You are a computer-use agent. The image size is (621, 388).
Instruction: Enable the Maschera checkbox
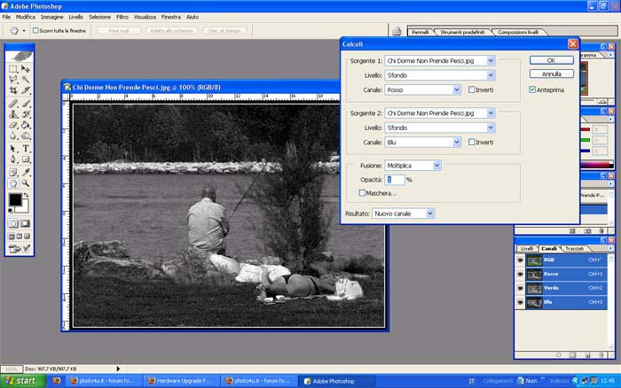[362, 192]
